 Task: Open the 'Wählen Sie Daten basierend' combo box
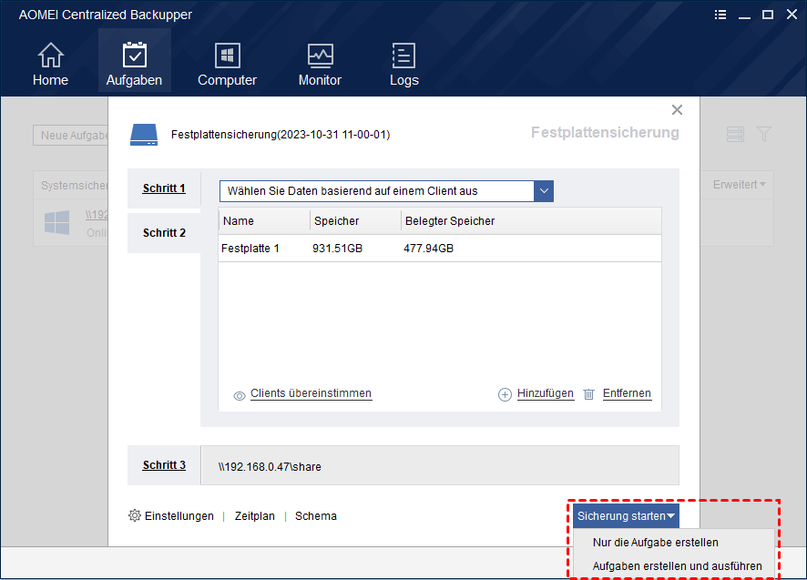pyautogui.click(x=386, y=191)
